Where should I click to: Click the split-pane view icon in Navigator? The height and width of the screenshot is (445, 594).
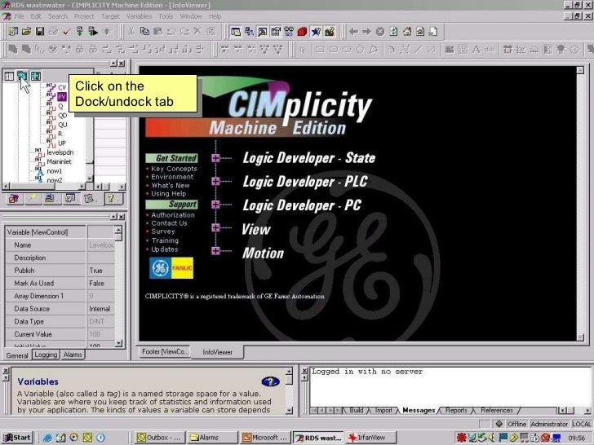point(9,76)
